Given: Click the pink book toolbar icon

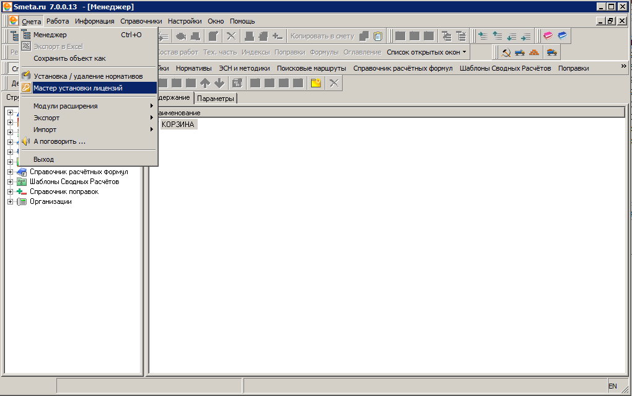Looking at the screenshot, I should (548, 36).
